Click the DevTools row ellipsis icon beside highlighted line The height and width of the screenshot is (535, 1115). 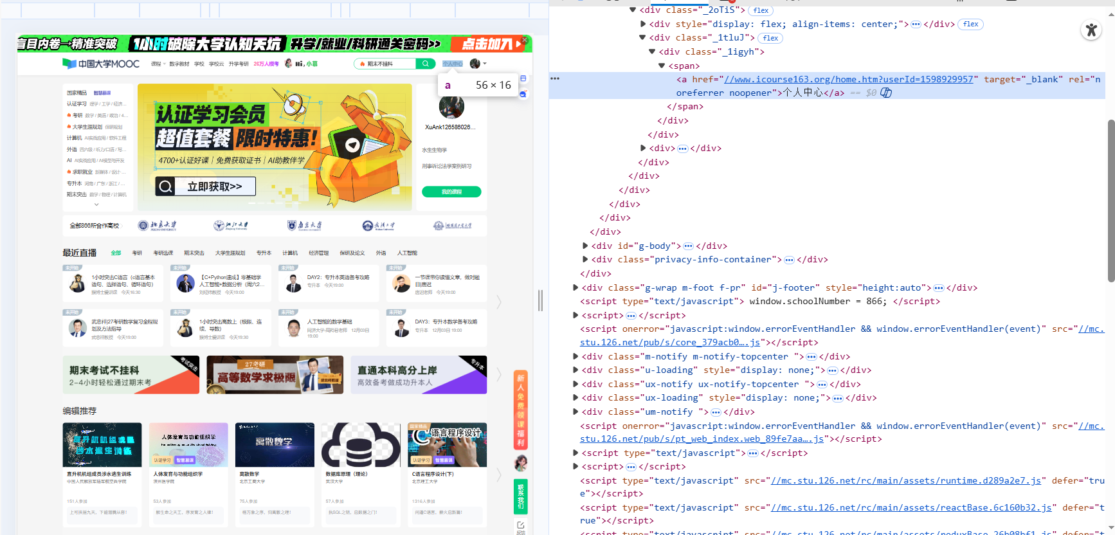(x=555, y=78)
